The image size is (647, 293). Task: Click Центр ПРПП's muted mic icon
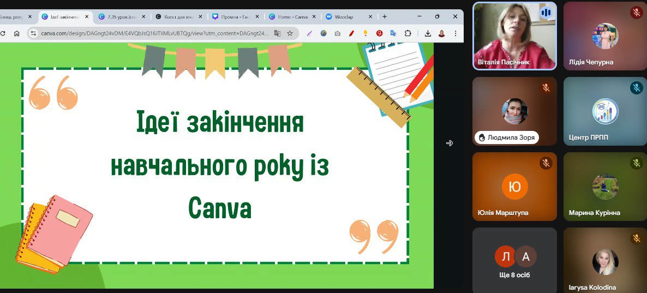pos(636,88)
